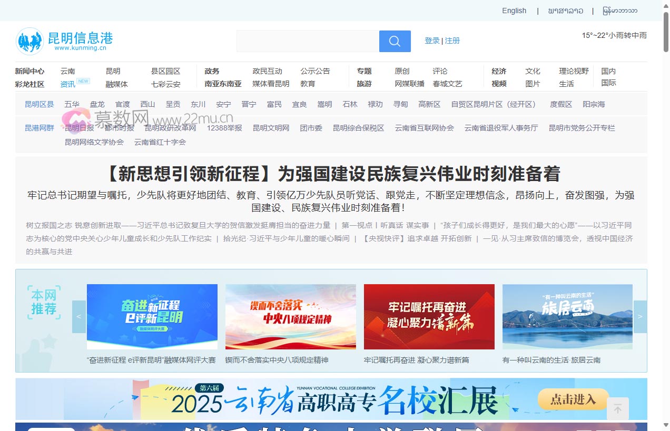Click the back-to-top arrow button

click(x=618, y=409)
